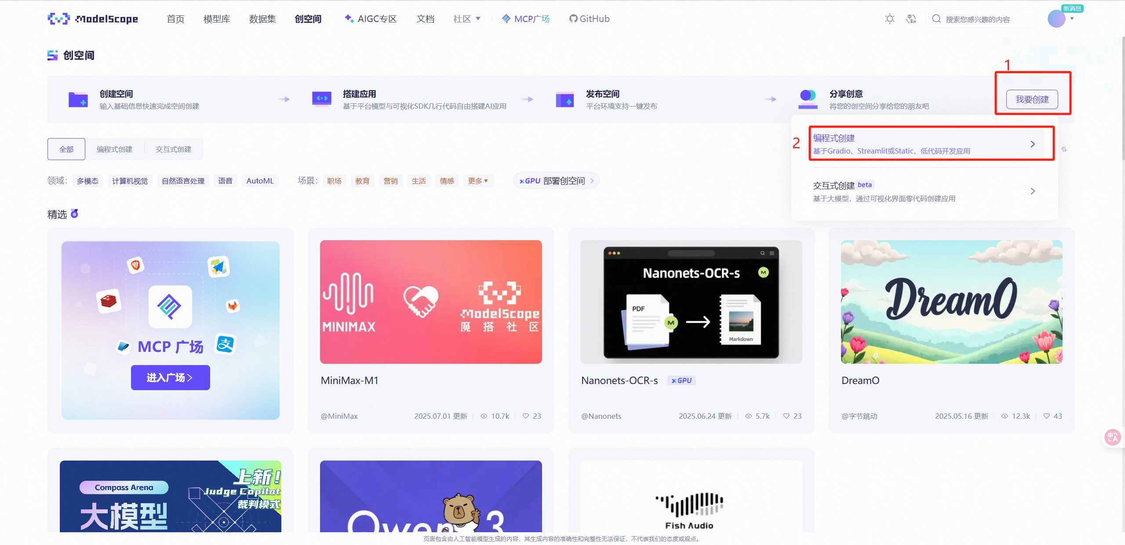Open 交互式创建 option chevron
Viewport: 1125px width, 545px height.
click(1033, 191)
